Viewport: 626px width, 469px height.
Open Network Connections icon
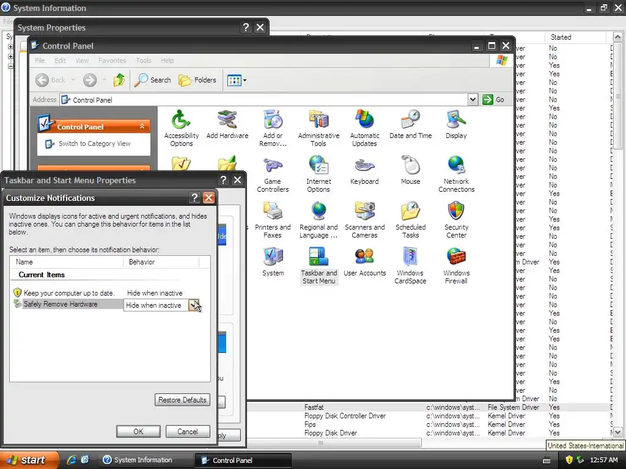pos(456,174)
